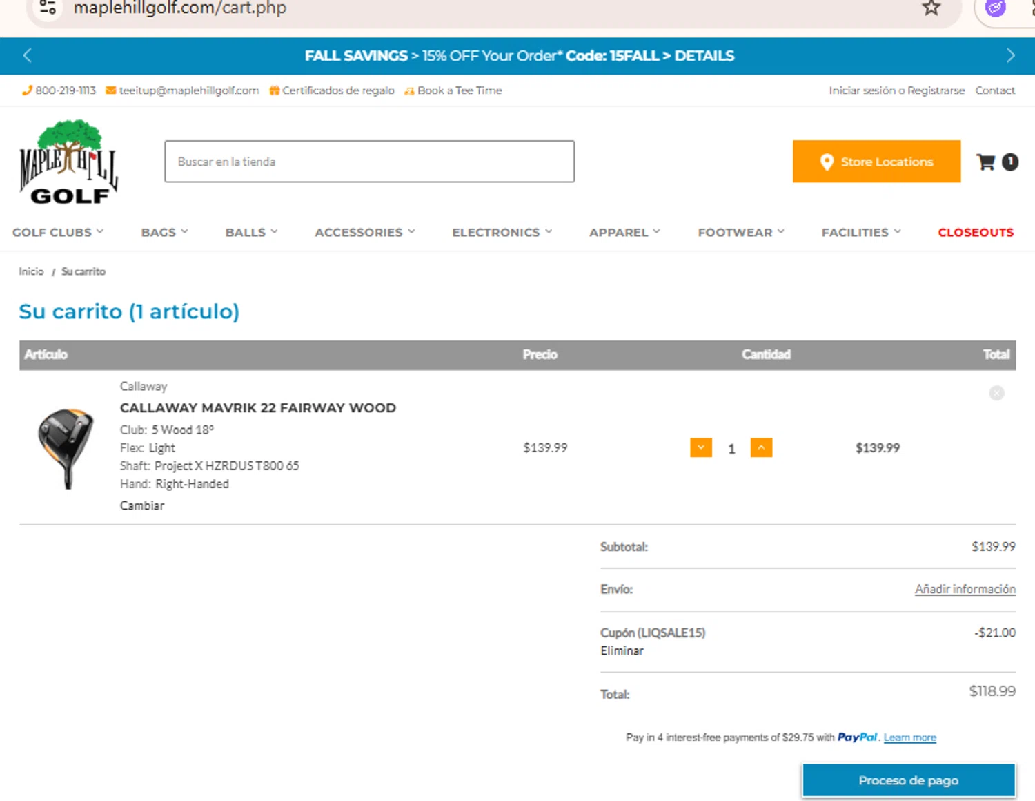Click the coupon discount -$21.00
Viewport: 1035px width, 801px height.
(x=995, y=633)
